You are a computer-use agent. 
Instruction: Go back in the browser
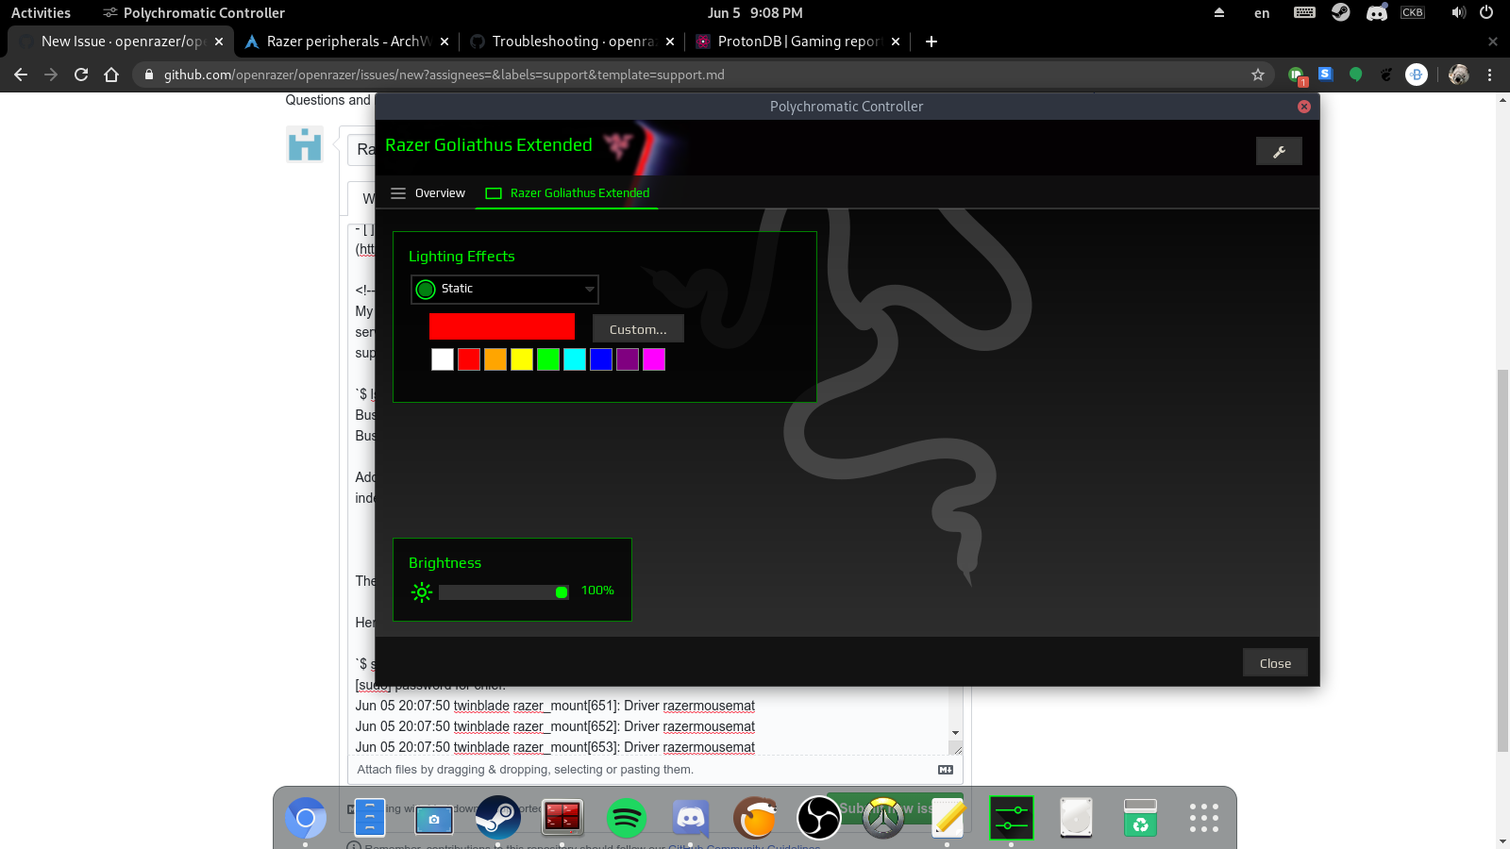pos(21,75)
